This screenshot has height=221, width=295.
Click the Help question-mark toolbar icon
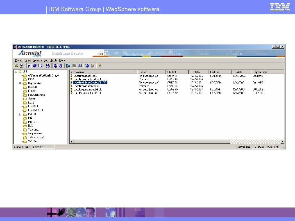click(x=100, y=66)
